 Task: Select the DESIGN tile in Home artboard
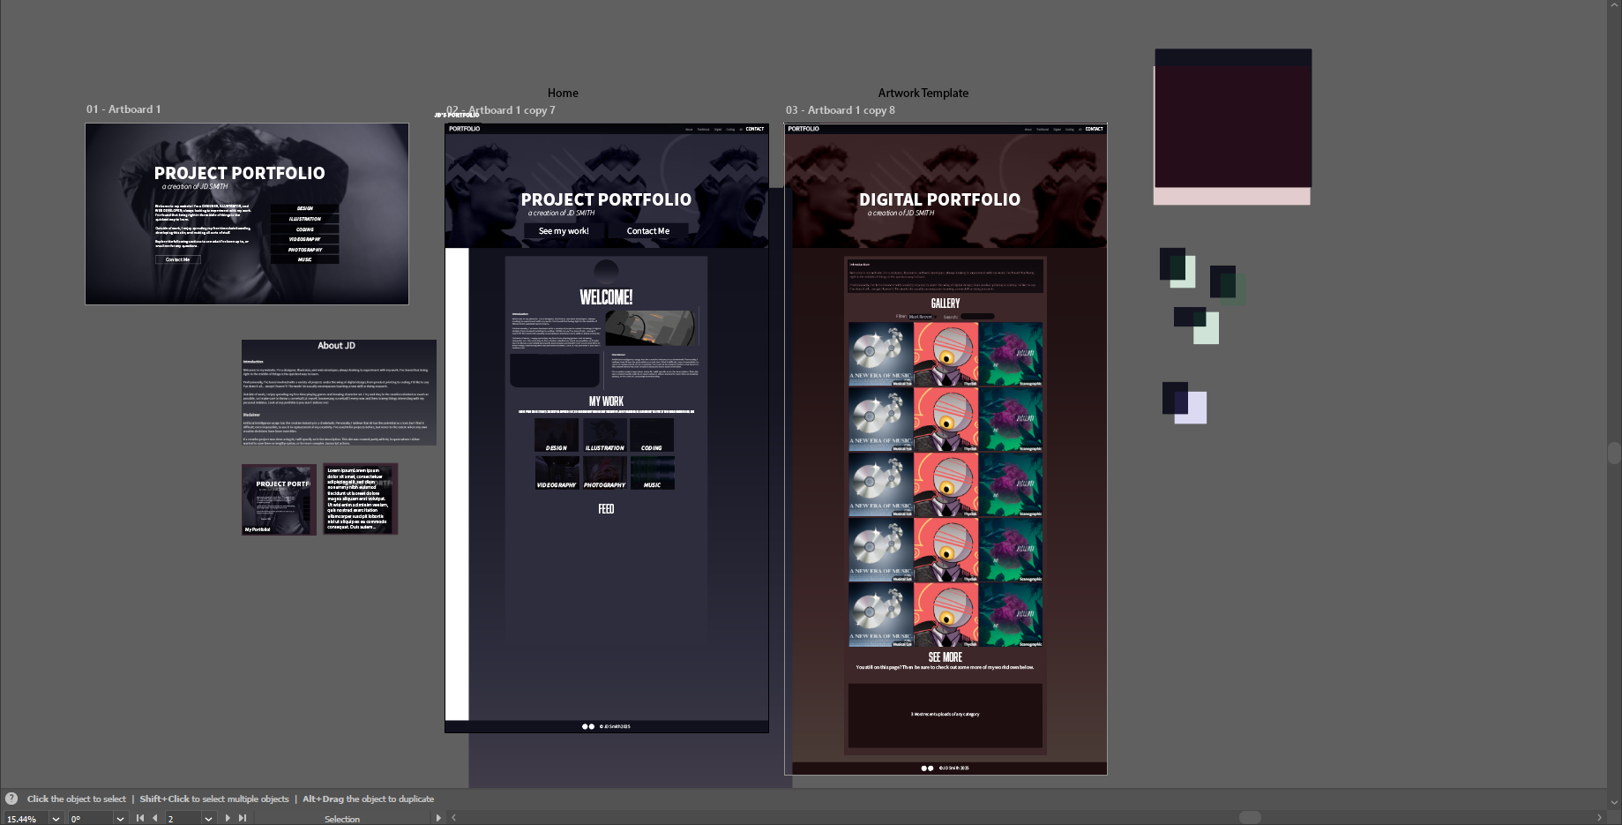557,435
